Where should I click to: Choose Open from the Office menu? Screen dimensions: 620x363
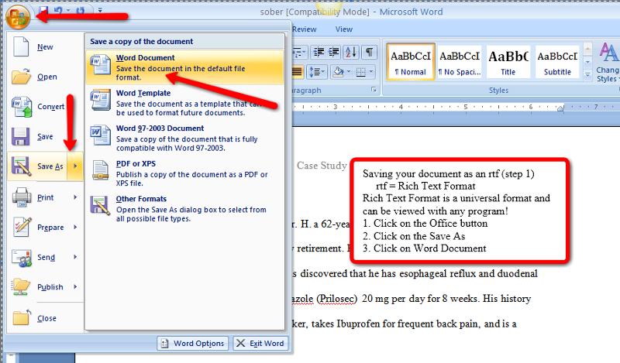[x=45, y=77]
